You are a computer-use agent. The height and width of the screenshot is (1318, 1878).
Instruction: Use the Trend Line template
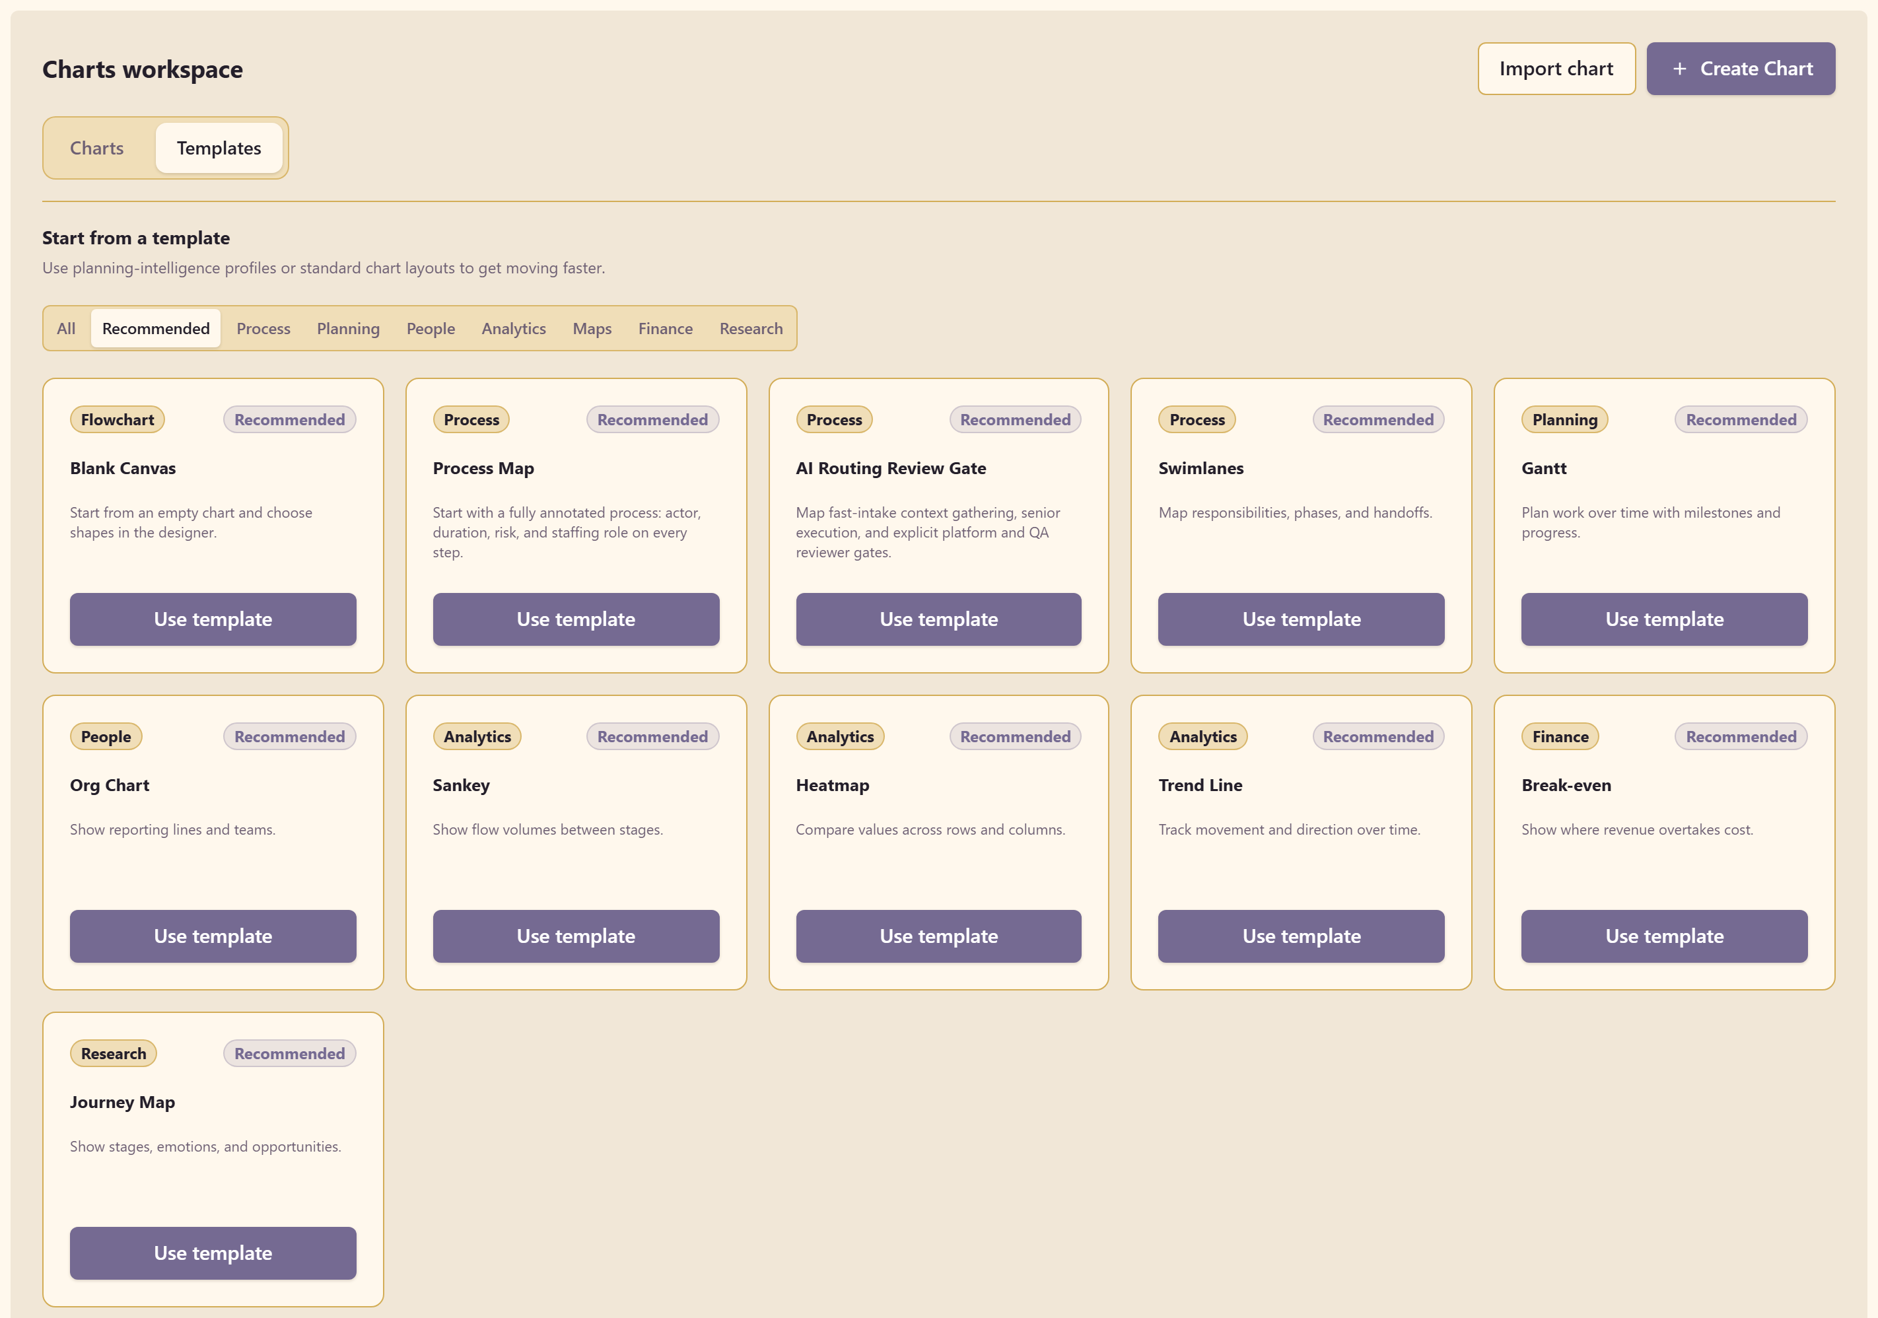(1302, 936)
